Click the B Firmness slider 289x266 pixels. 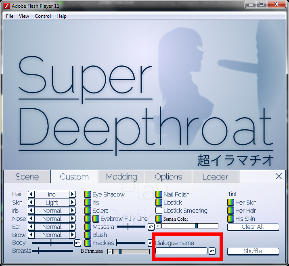131,251
